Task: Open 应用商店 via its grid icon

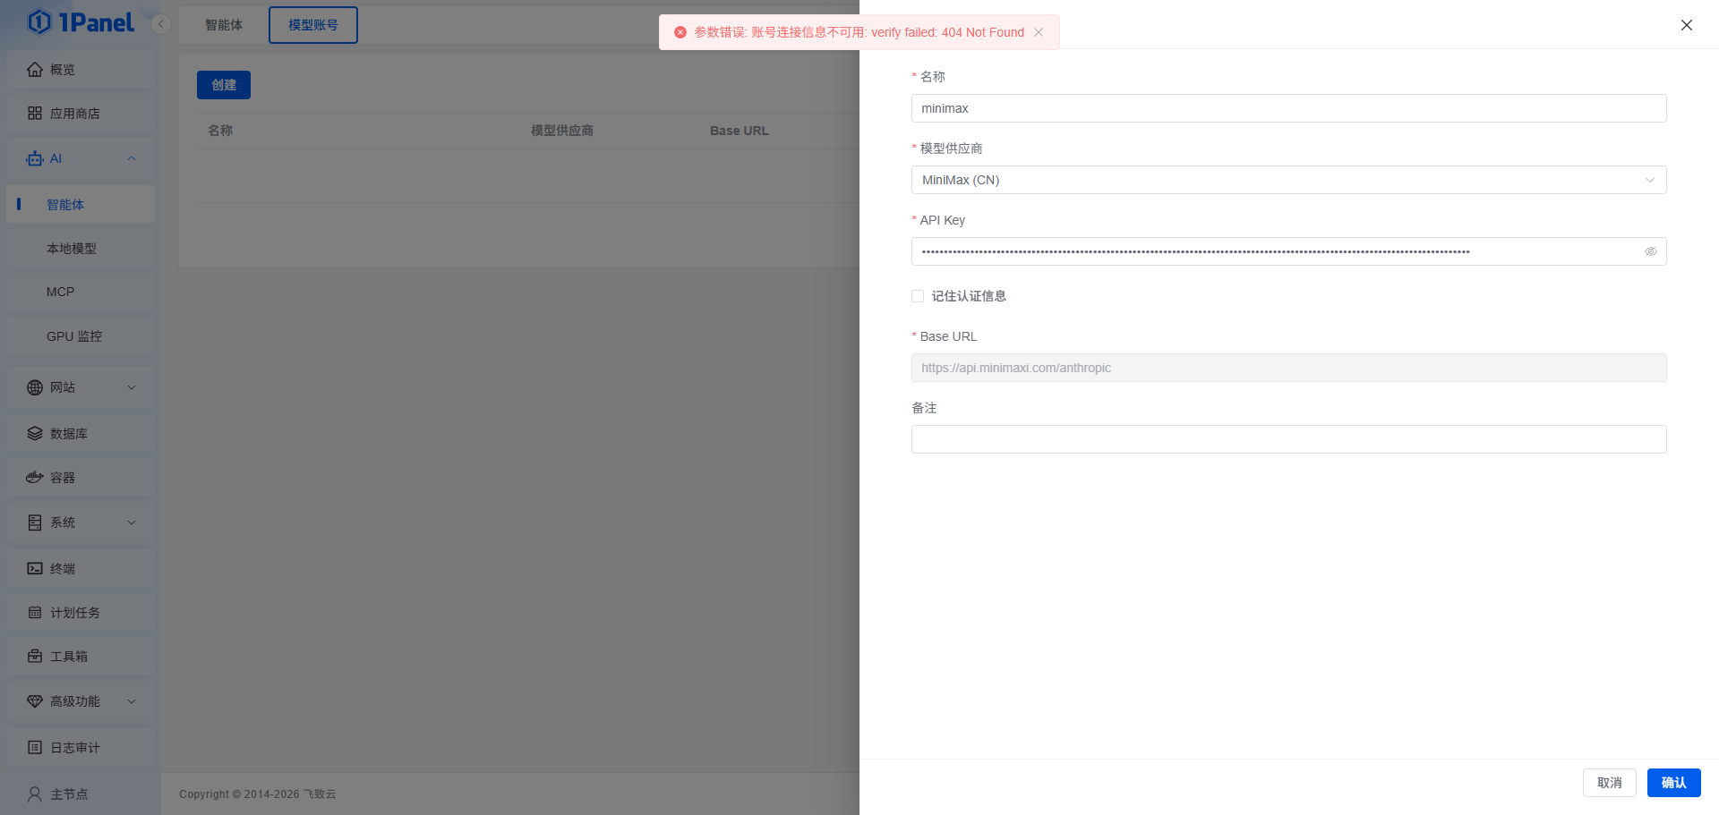Action: tap(35, 114)
